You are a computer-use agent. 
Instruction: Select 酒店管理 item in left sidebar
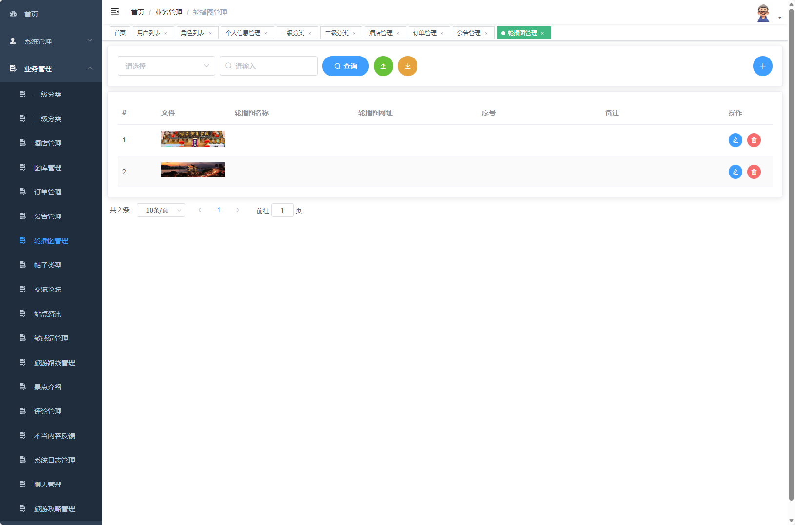[47, 143]
